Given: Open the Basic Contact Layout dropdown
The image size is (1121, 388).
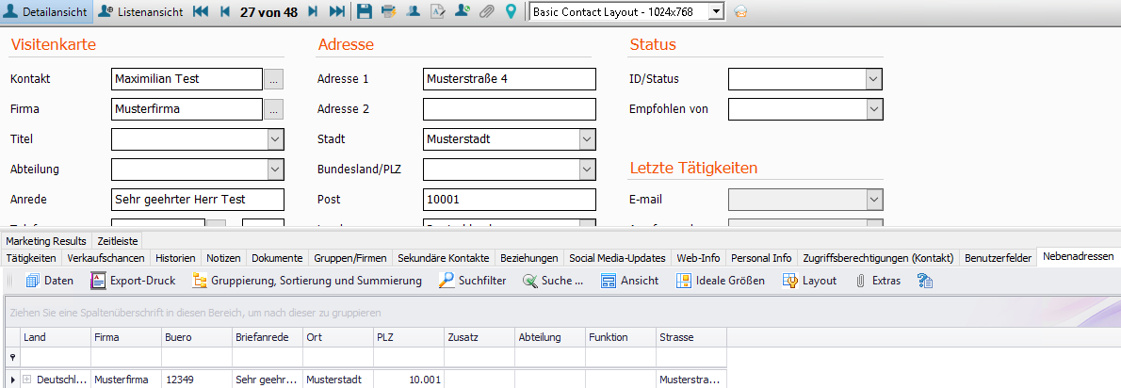Looking at the screenshot, I should point(716,11).
